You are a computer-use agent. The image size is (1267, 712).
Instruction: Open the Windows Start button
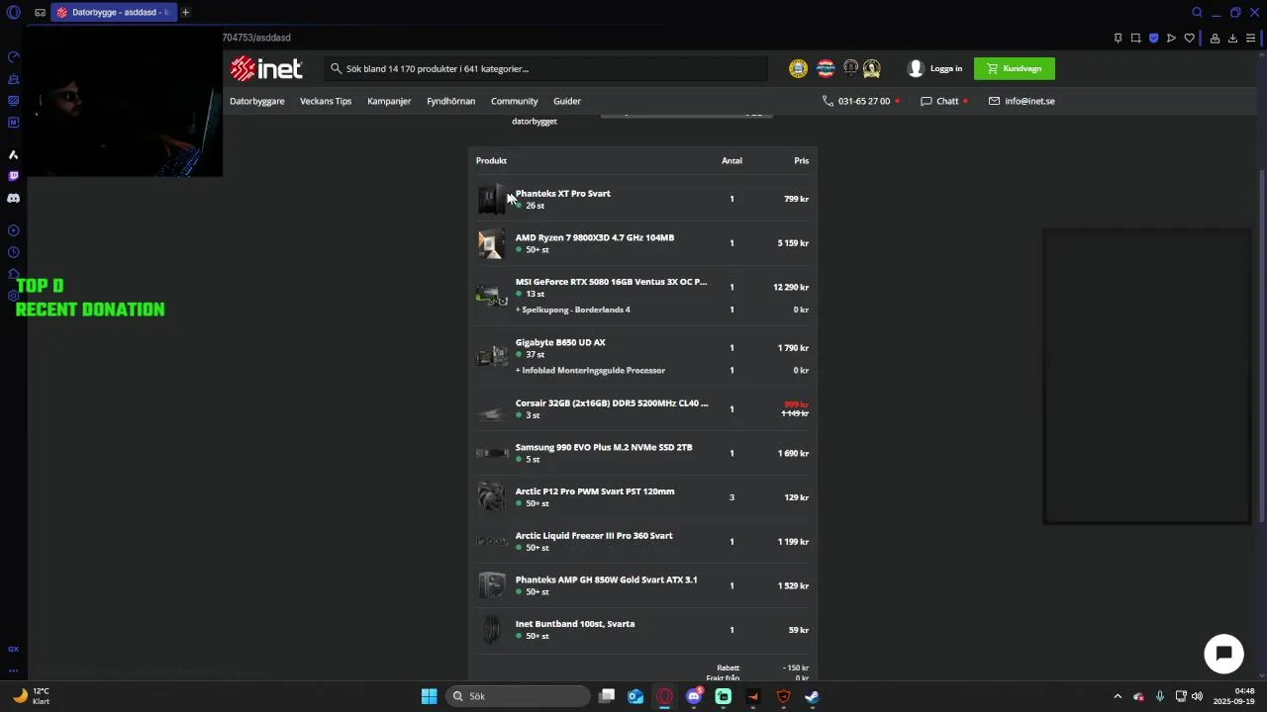point(429,696)
